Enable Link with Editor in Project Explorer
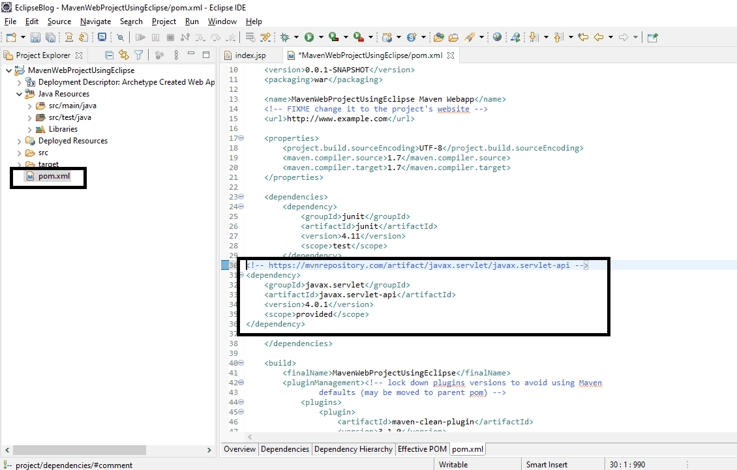 coord(125,55)
